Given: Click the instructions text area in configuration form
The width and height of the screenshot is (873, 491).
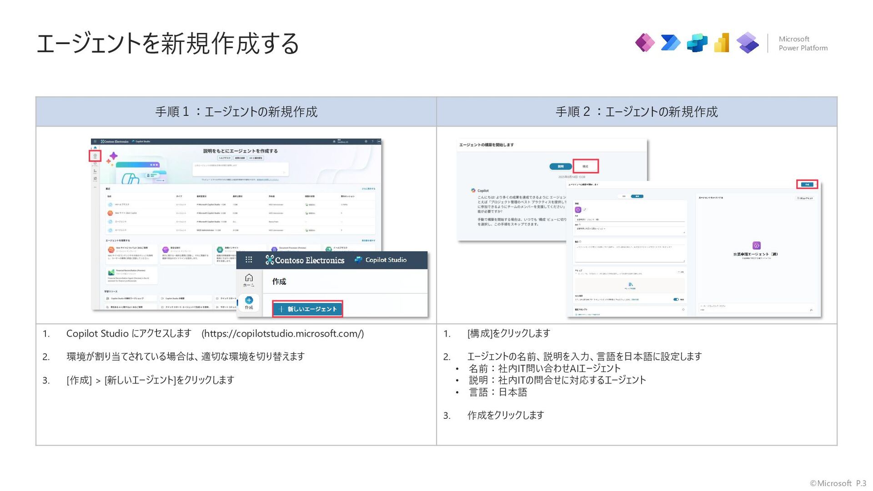Looking at the screenshot, I should pos(629,253).
